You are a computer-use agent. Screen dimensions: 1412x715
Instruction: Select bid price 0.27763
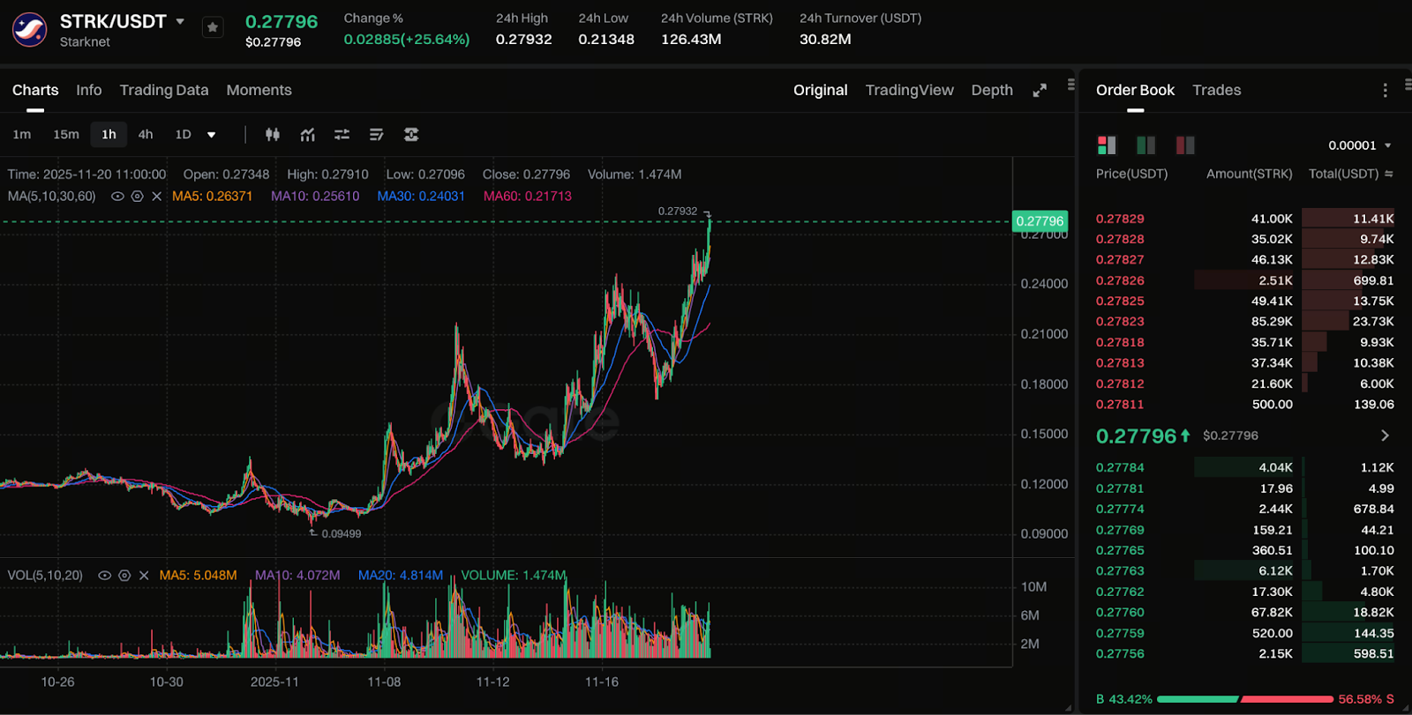(x=1120, y=570)
